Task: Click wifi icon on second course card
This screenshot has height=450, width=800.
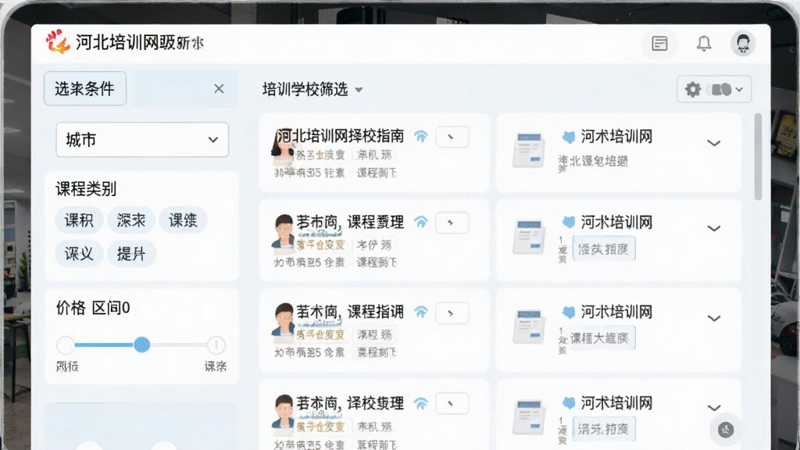Action: coord(421,223)
